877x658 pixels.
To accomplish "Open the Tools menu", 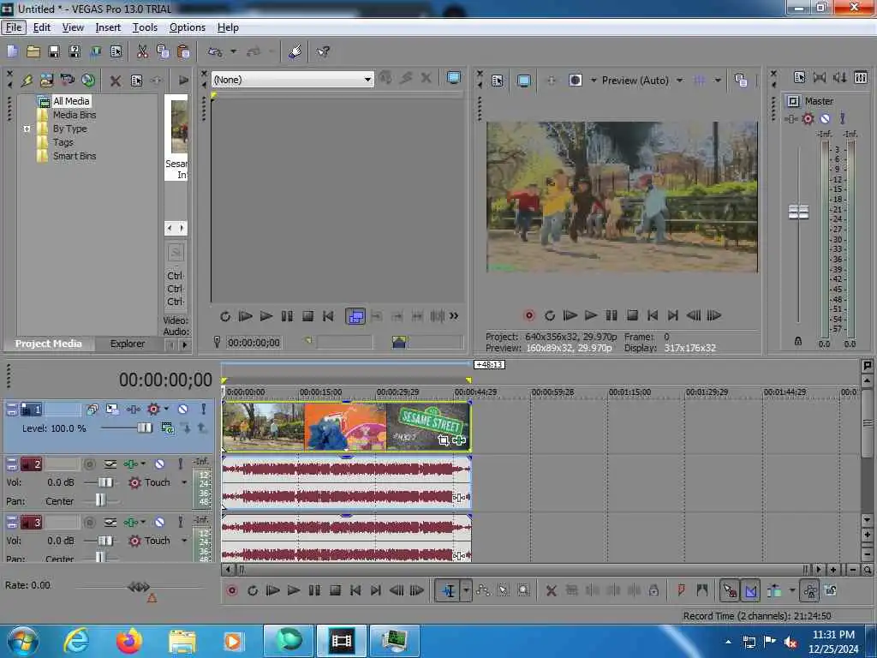I will click(x=145, y=27).
